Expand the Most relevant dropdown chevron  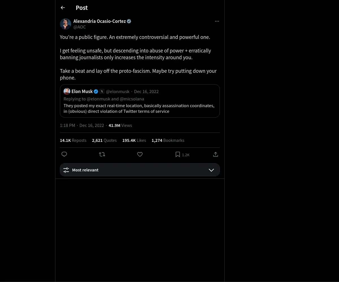pyautogui.click(x=211, y=170)
